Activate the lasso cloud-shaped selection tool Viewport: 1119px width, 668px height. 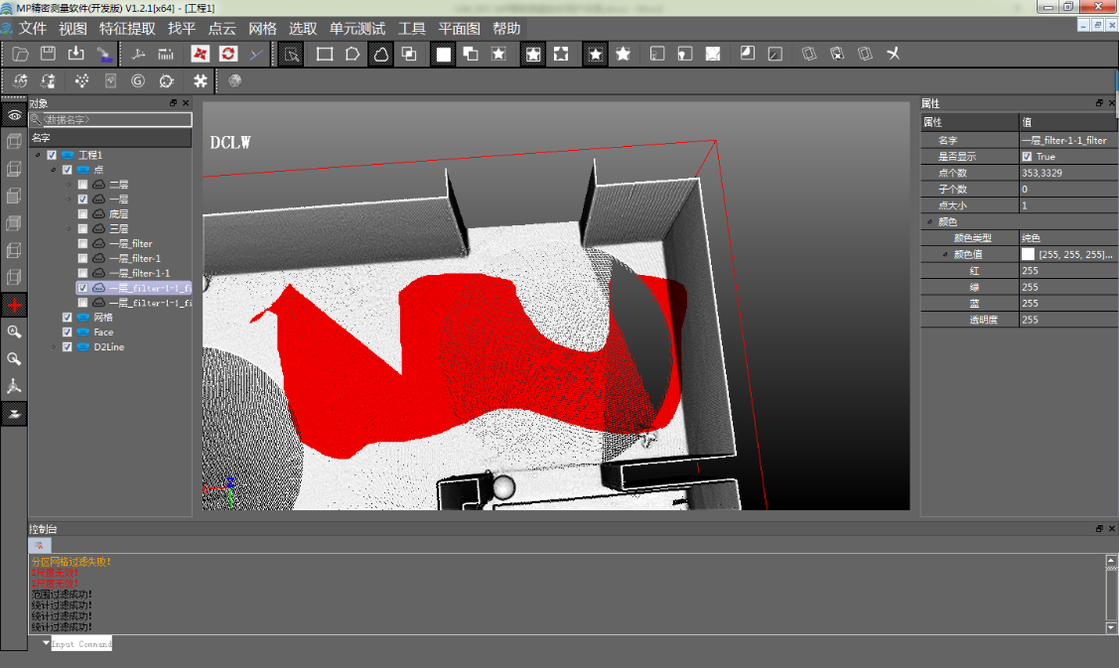tap(380, 54)
